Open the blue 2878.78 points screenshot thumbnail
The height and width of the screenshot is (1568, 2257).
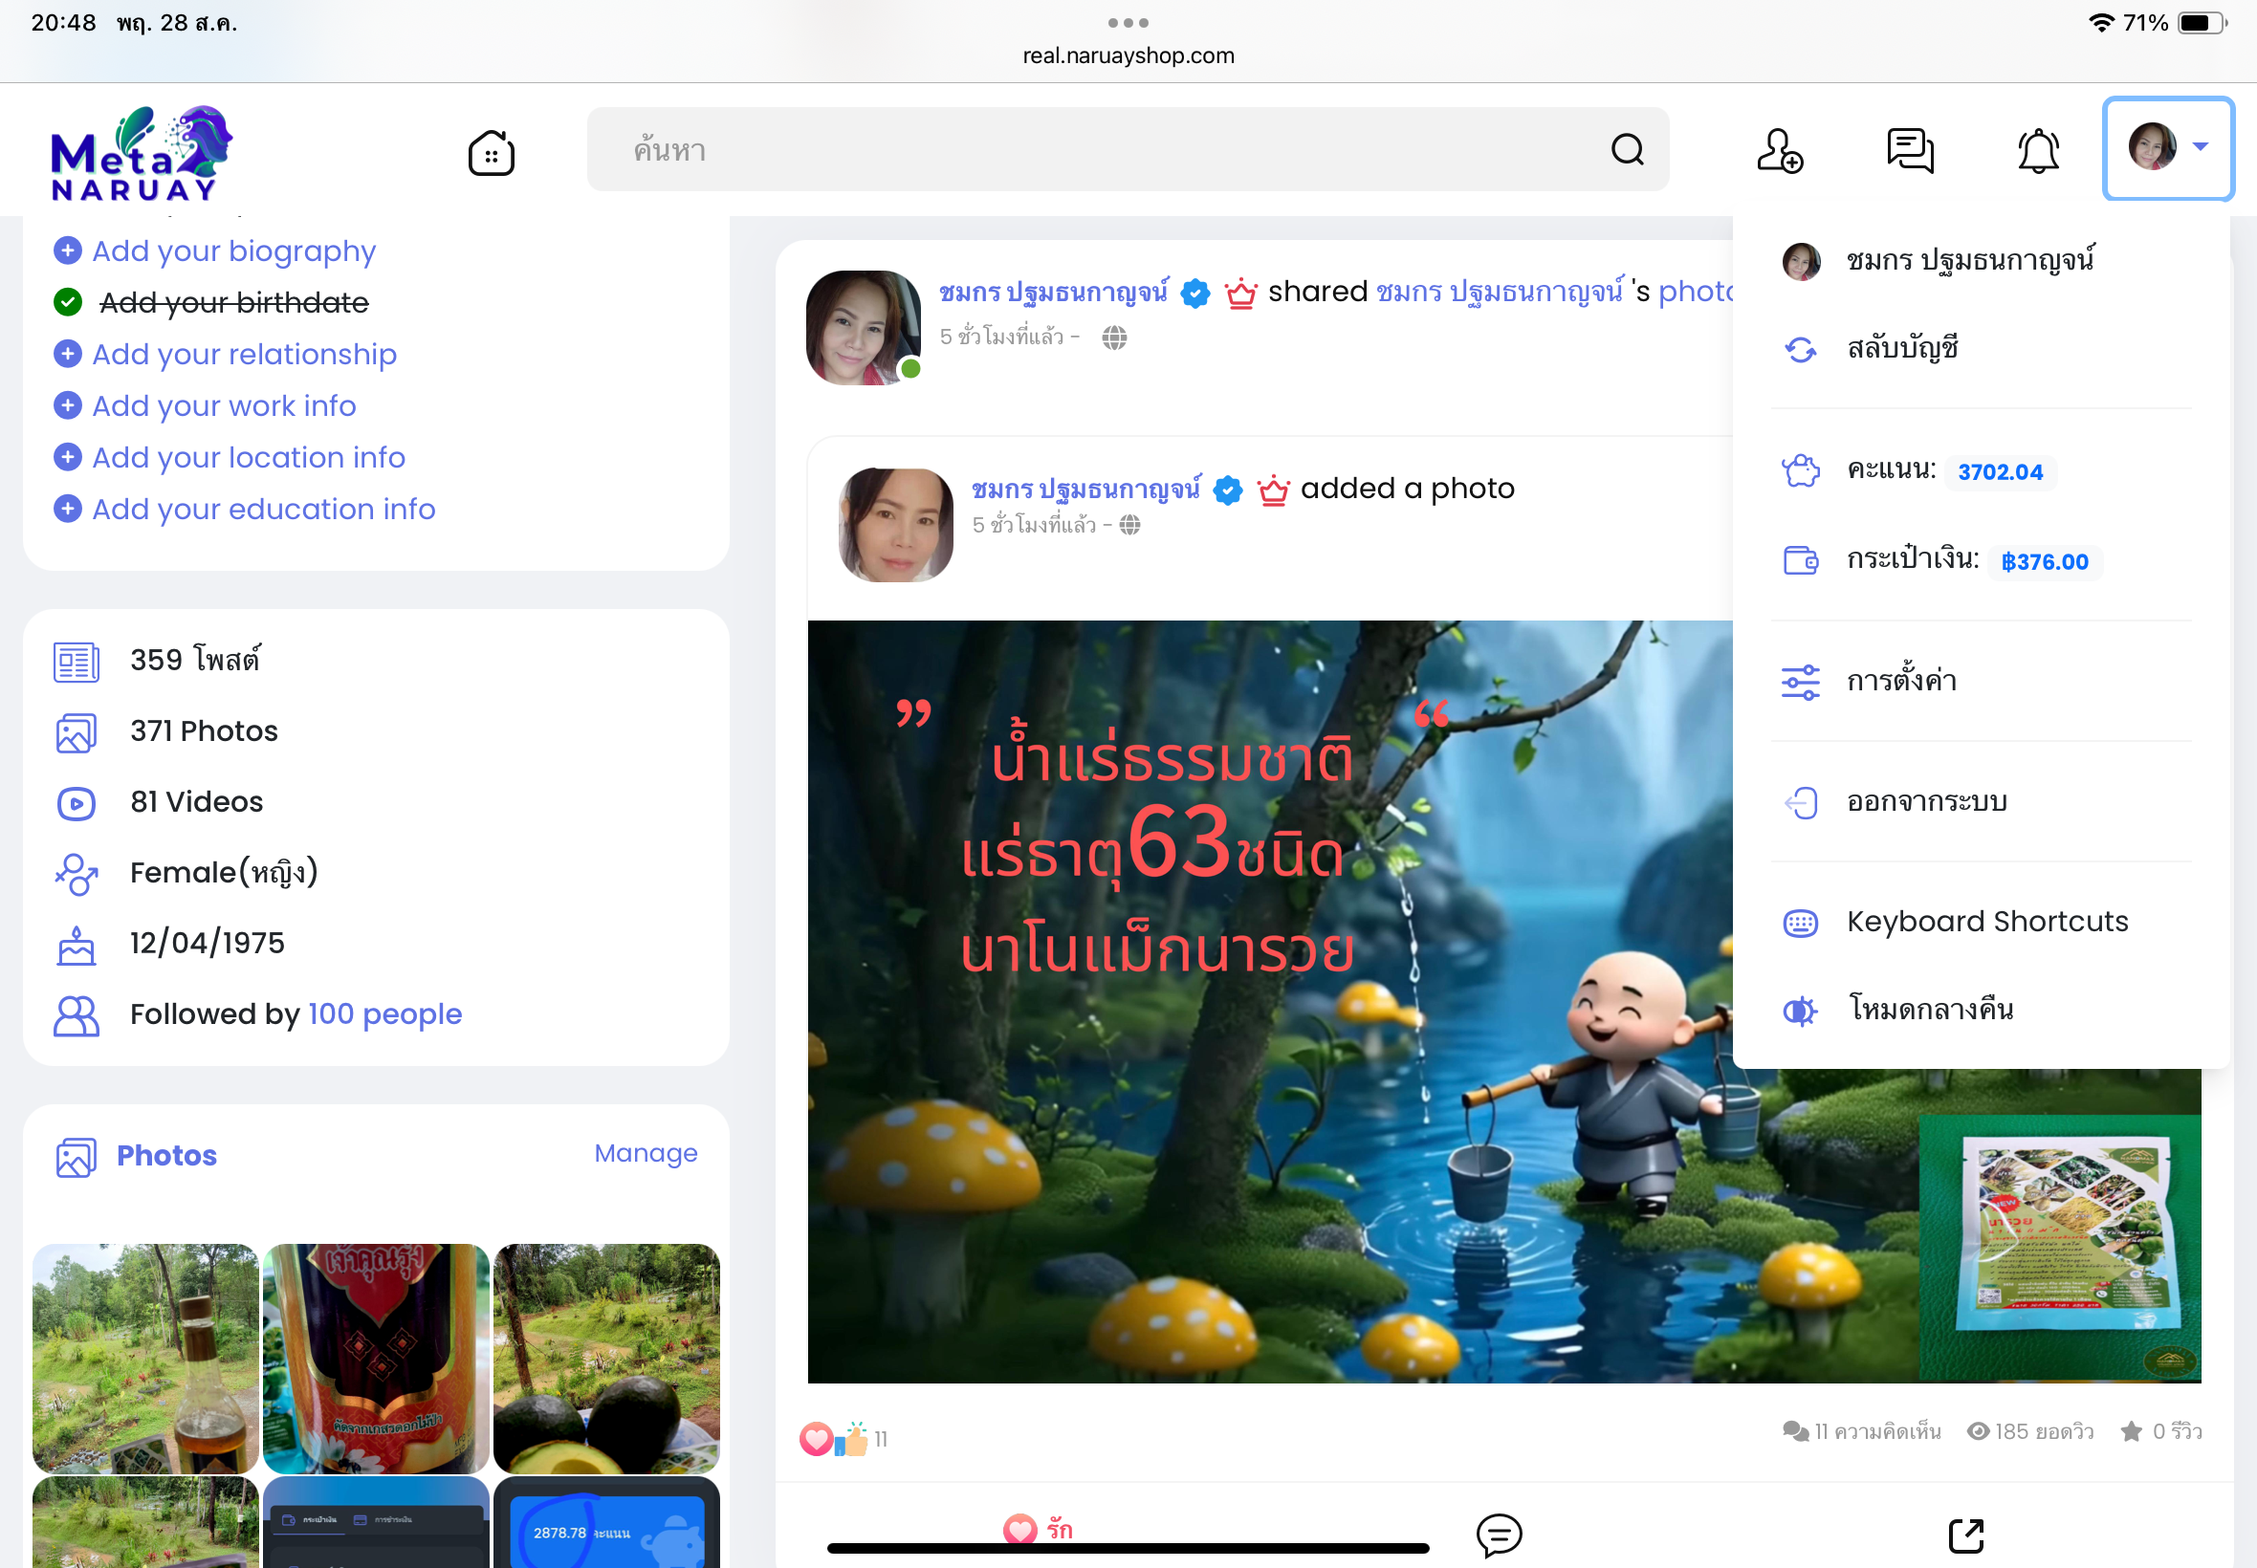(606, 1522)
